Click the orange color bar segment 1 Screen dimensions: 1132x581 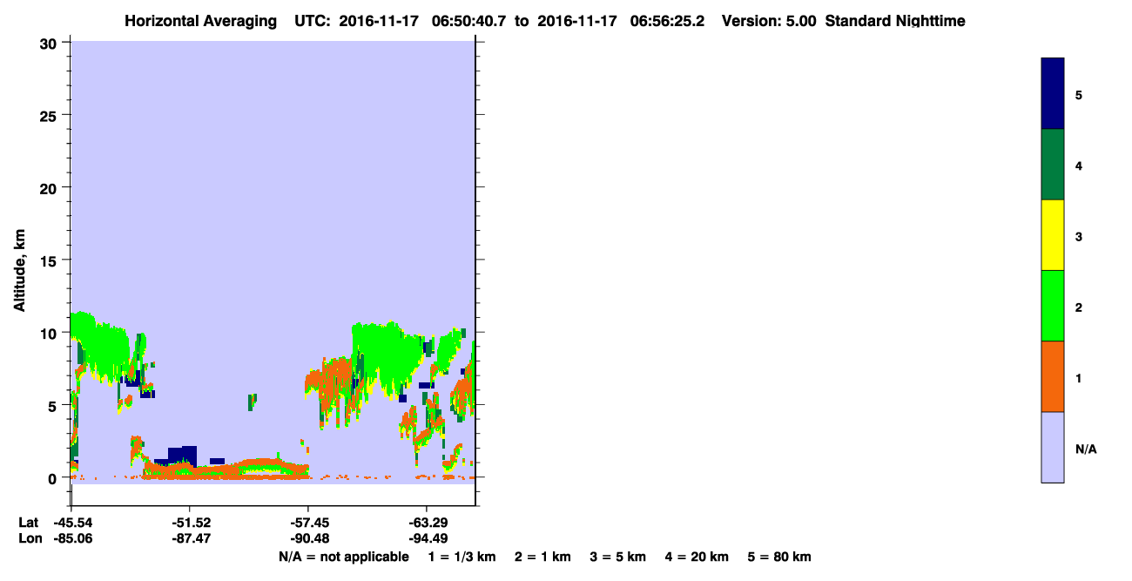(x=1052, y=376)
